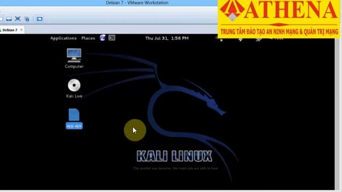Toggle the VMware thumbnail bar view
Image resolution: width=342 pixels, height=192 pixels.
click(9, 19)
